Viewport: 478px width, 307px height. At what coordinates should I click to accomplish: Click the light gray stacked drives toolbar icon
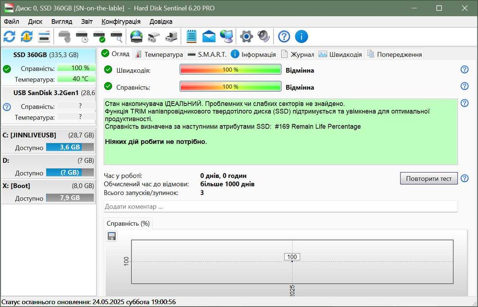[153, 37]
